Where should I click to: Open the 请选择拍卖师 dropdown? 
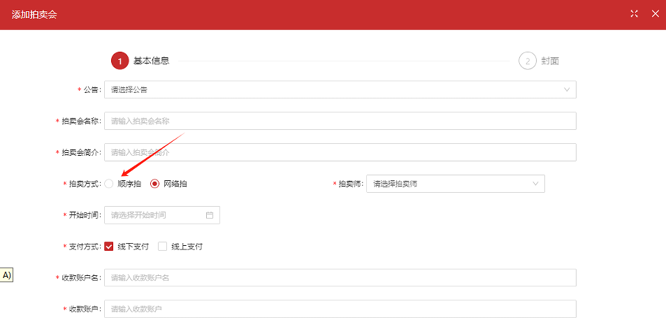[x=456, y=184]
